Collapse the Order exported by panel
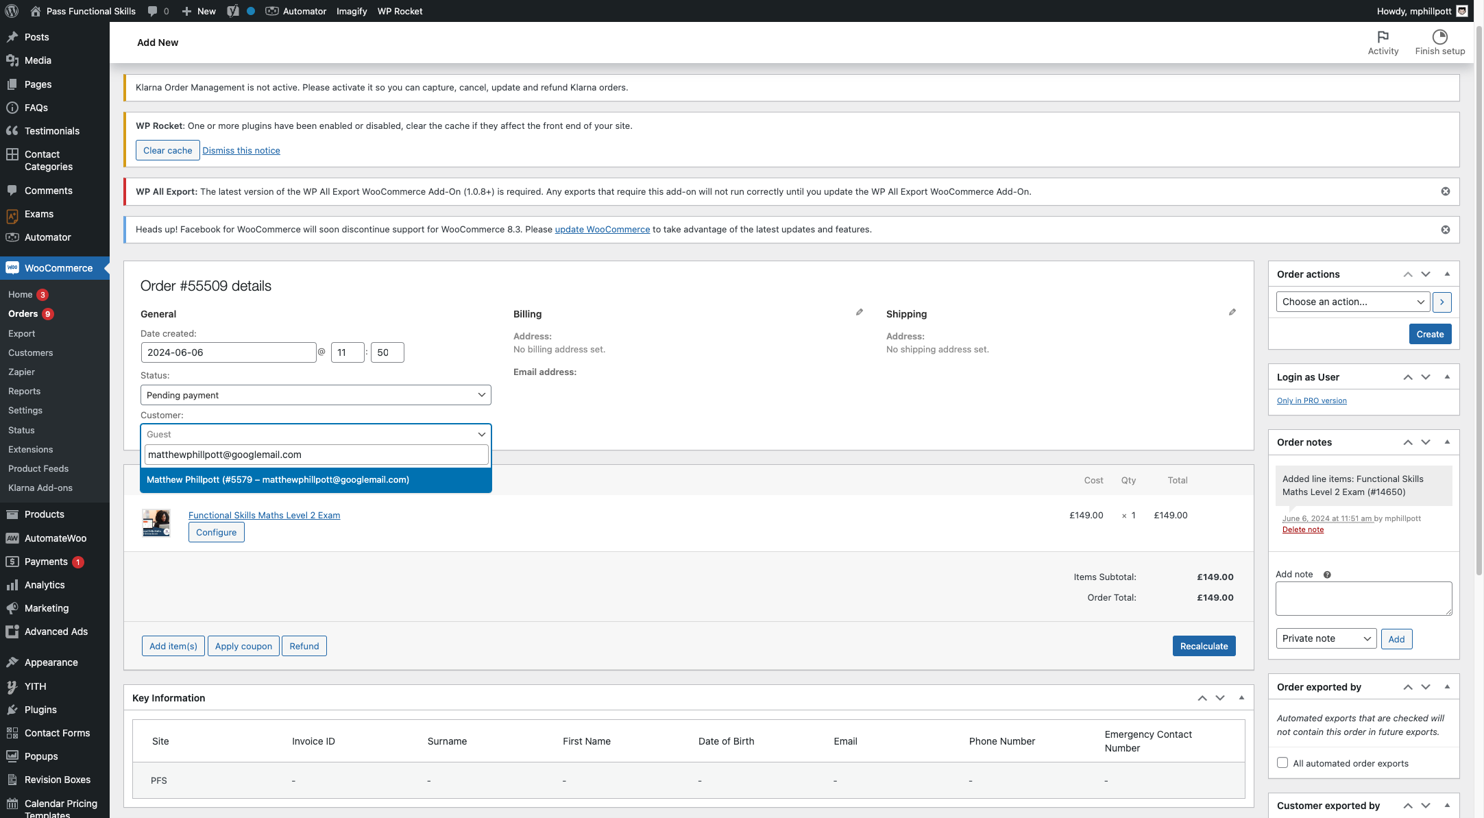Viewport: 1484px width, 818px height. [1447, 687]
